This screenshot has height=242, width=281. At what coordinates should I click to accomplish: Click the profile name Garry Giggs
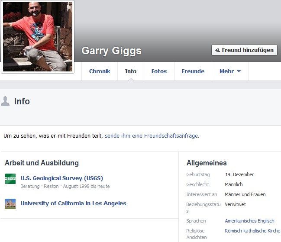point(111,51)
